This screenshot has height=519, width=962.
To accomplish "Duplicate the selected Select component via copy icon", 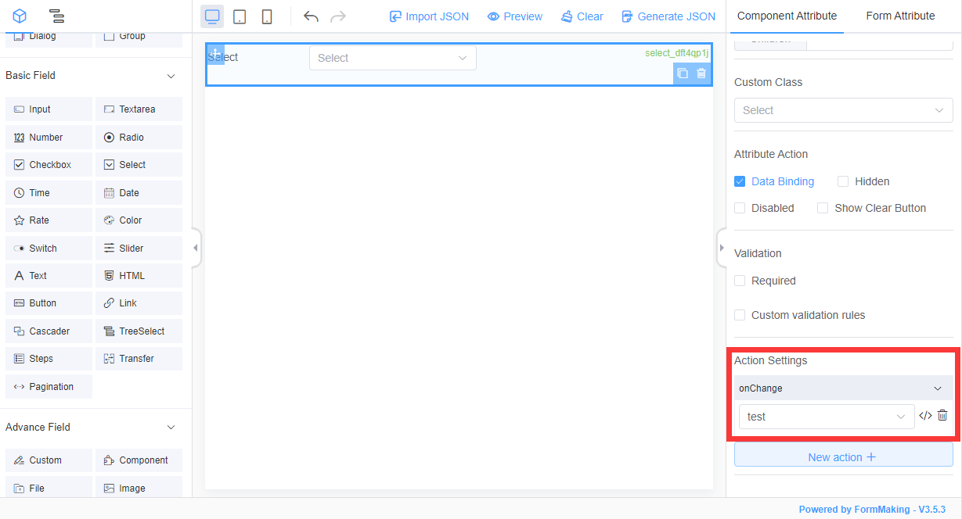I will coord(682,73).
